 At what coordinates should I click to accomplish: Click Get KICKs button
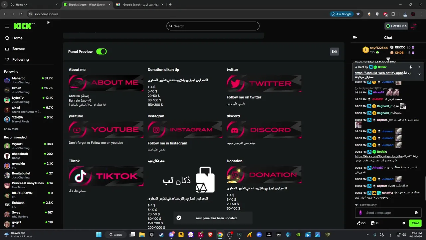pos(396,26)
